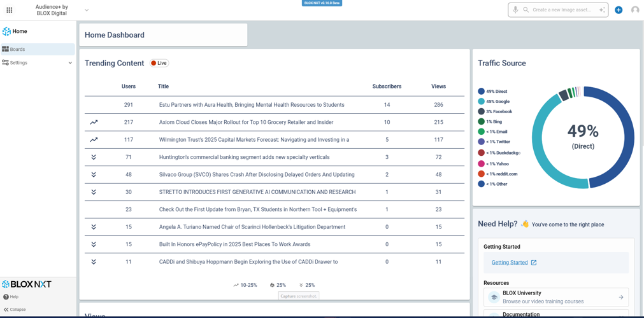Click the down-chevrons 25% legend icon

pos(301,285)
